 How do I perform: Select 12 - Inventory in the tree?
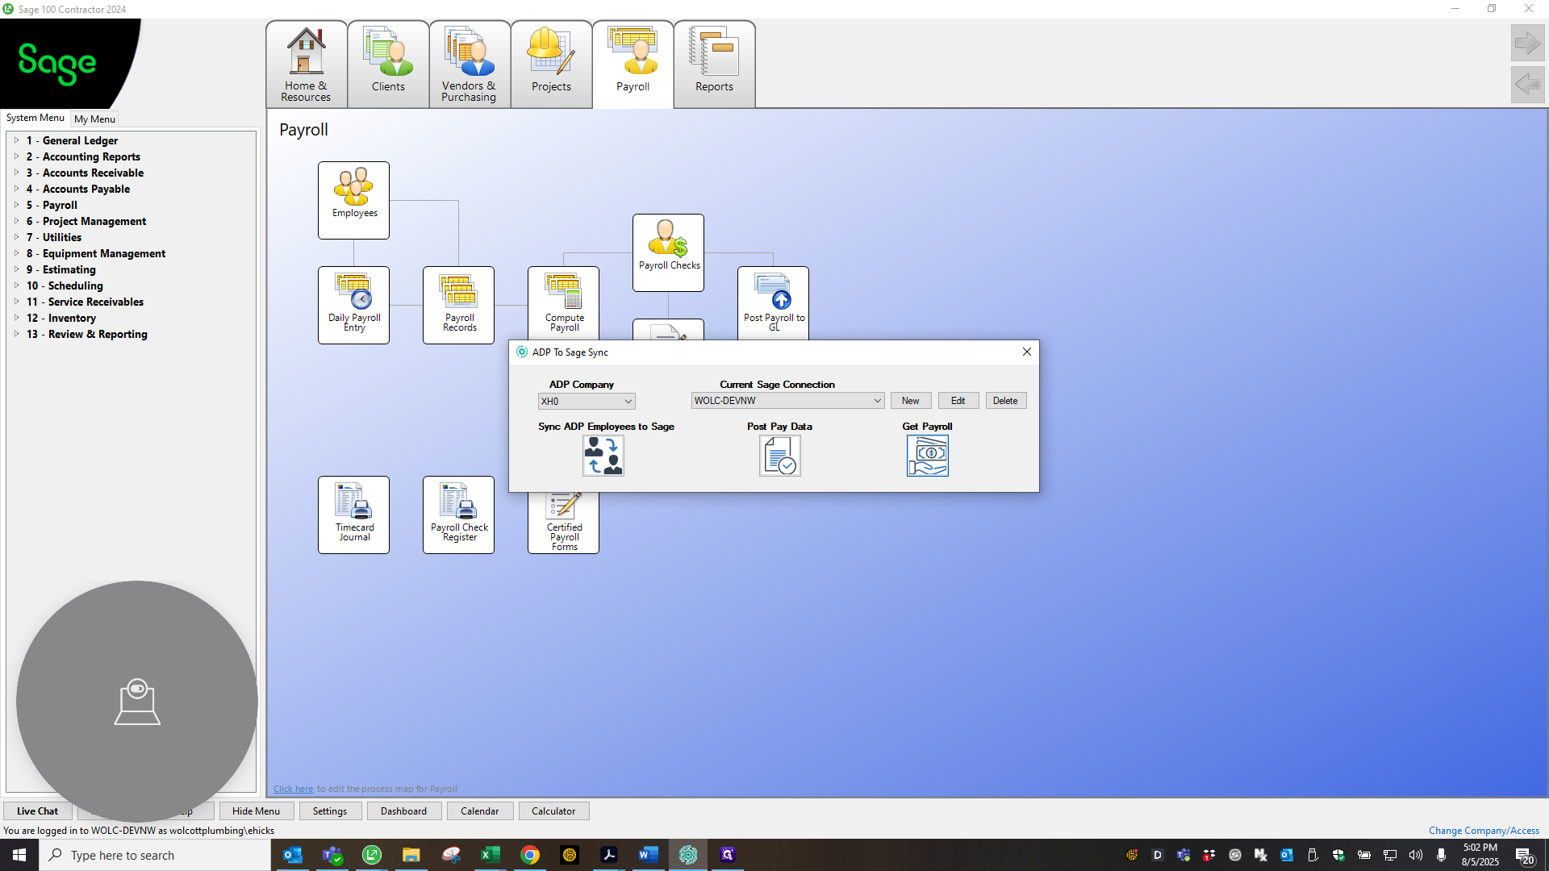[61, 318]
